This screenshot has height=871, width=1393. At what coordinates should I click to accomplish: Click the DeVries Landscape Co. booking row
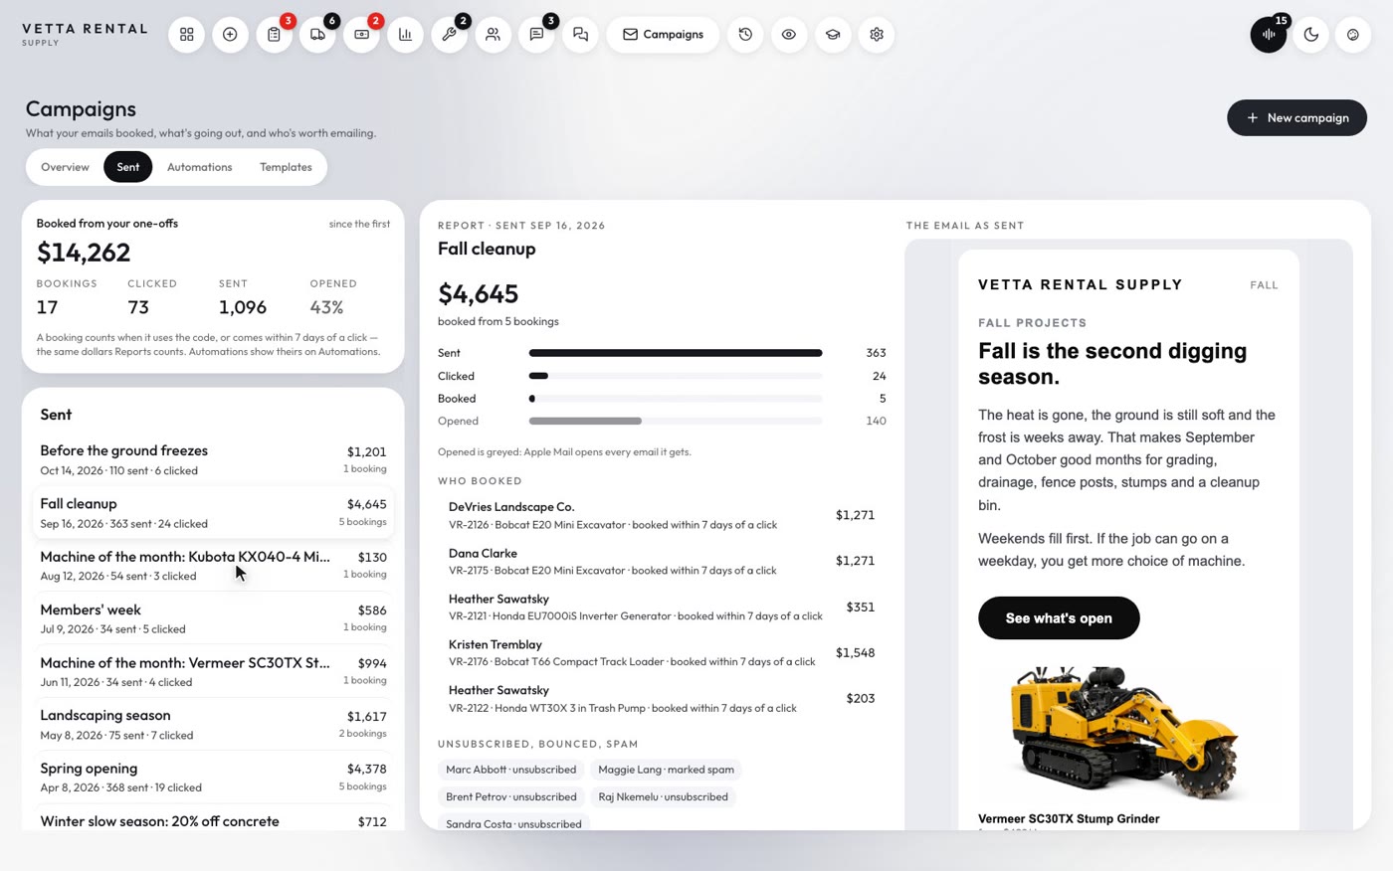[x=662, y=515]
